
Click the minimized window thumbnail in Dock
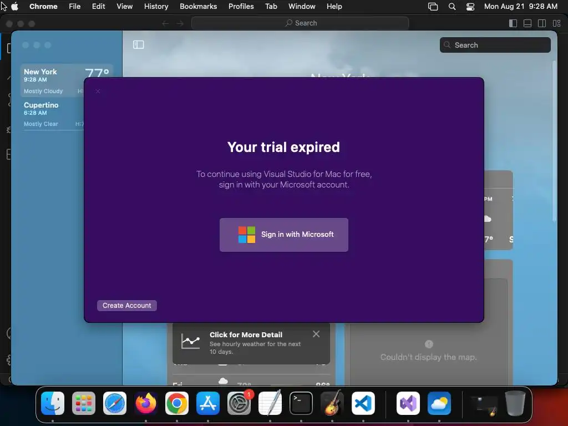click(484, 405)
